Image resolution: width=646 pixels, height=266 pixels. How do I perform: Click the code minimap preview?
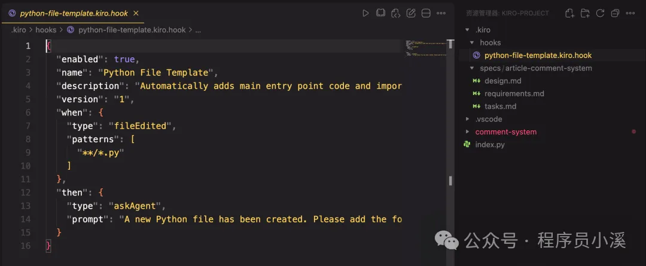pyautogui.click(x=426, y=48)
